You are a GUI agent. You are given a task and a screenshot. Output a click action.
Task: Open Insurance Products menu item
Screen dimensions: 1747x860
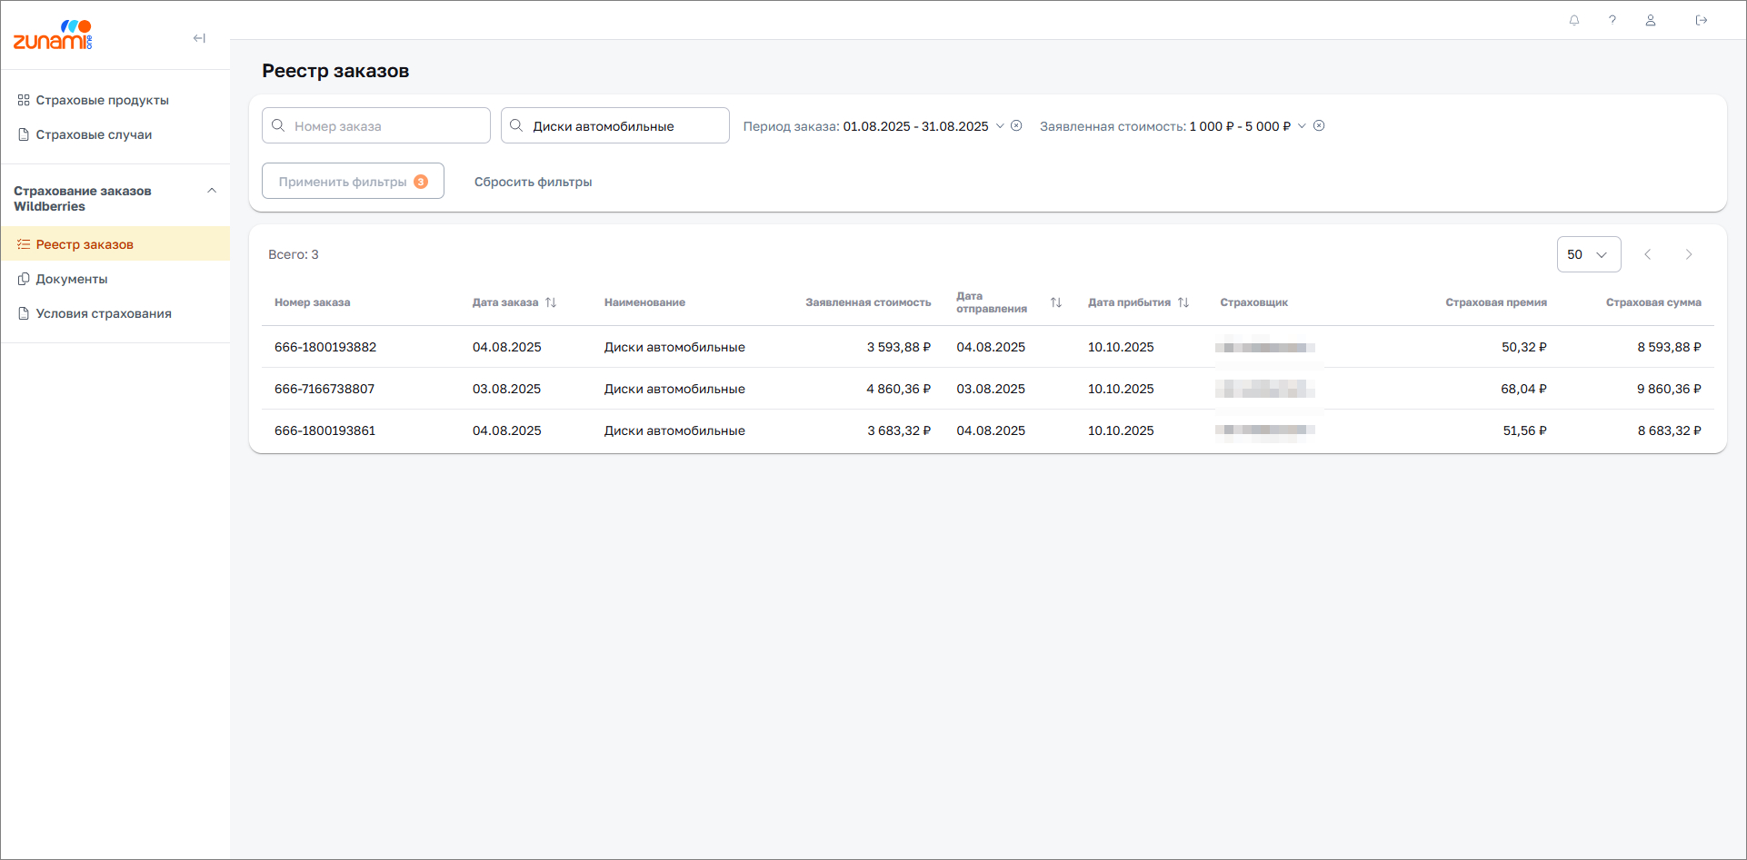102,100
